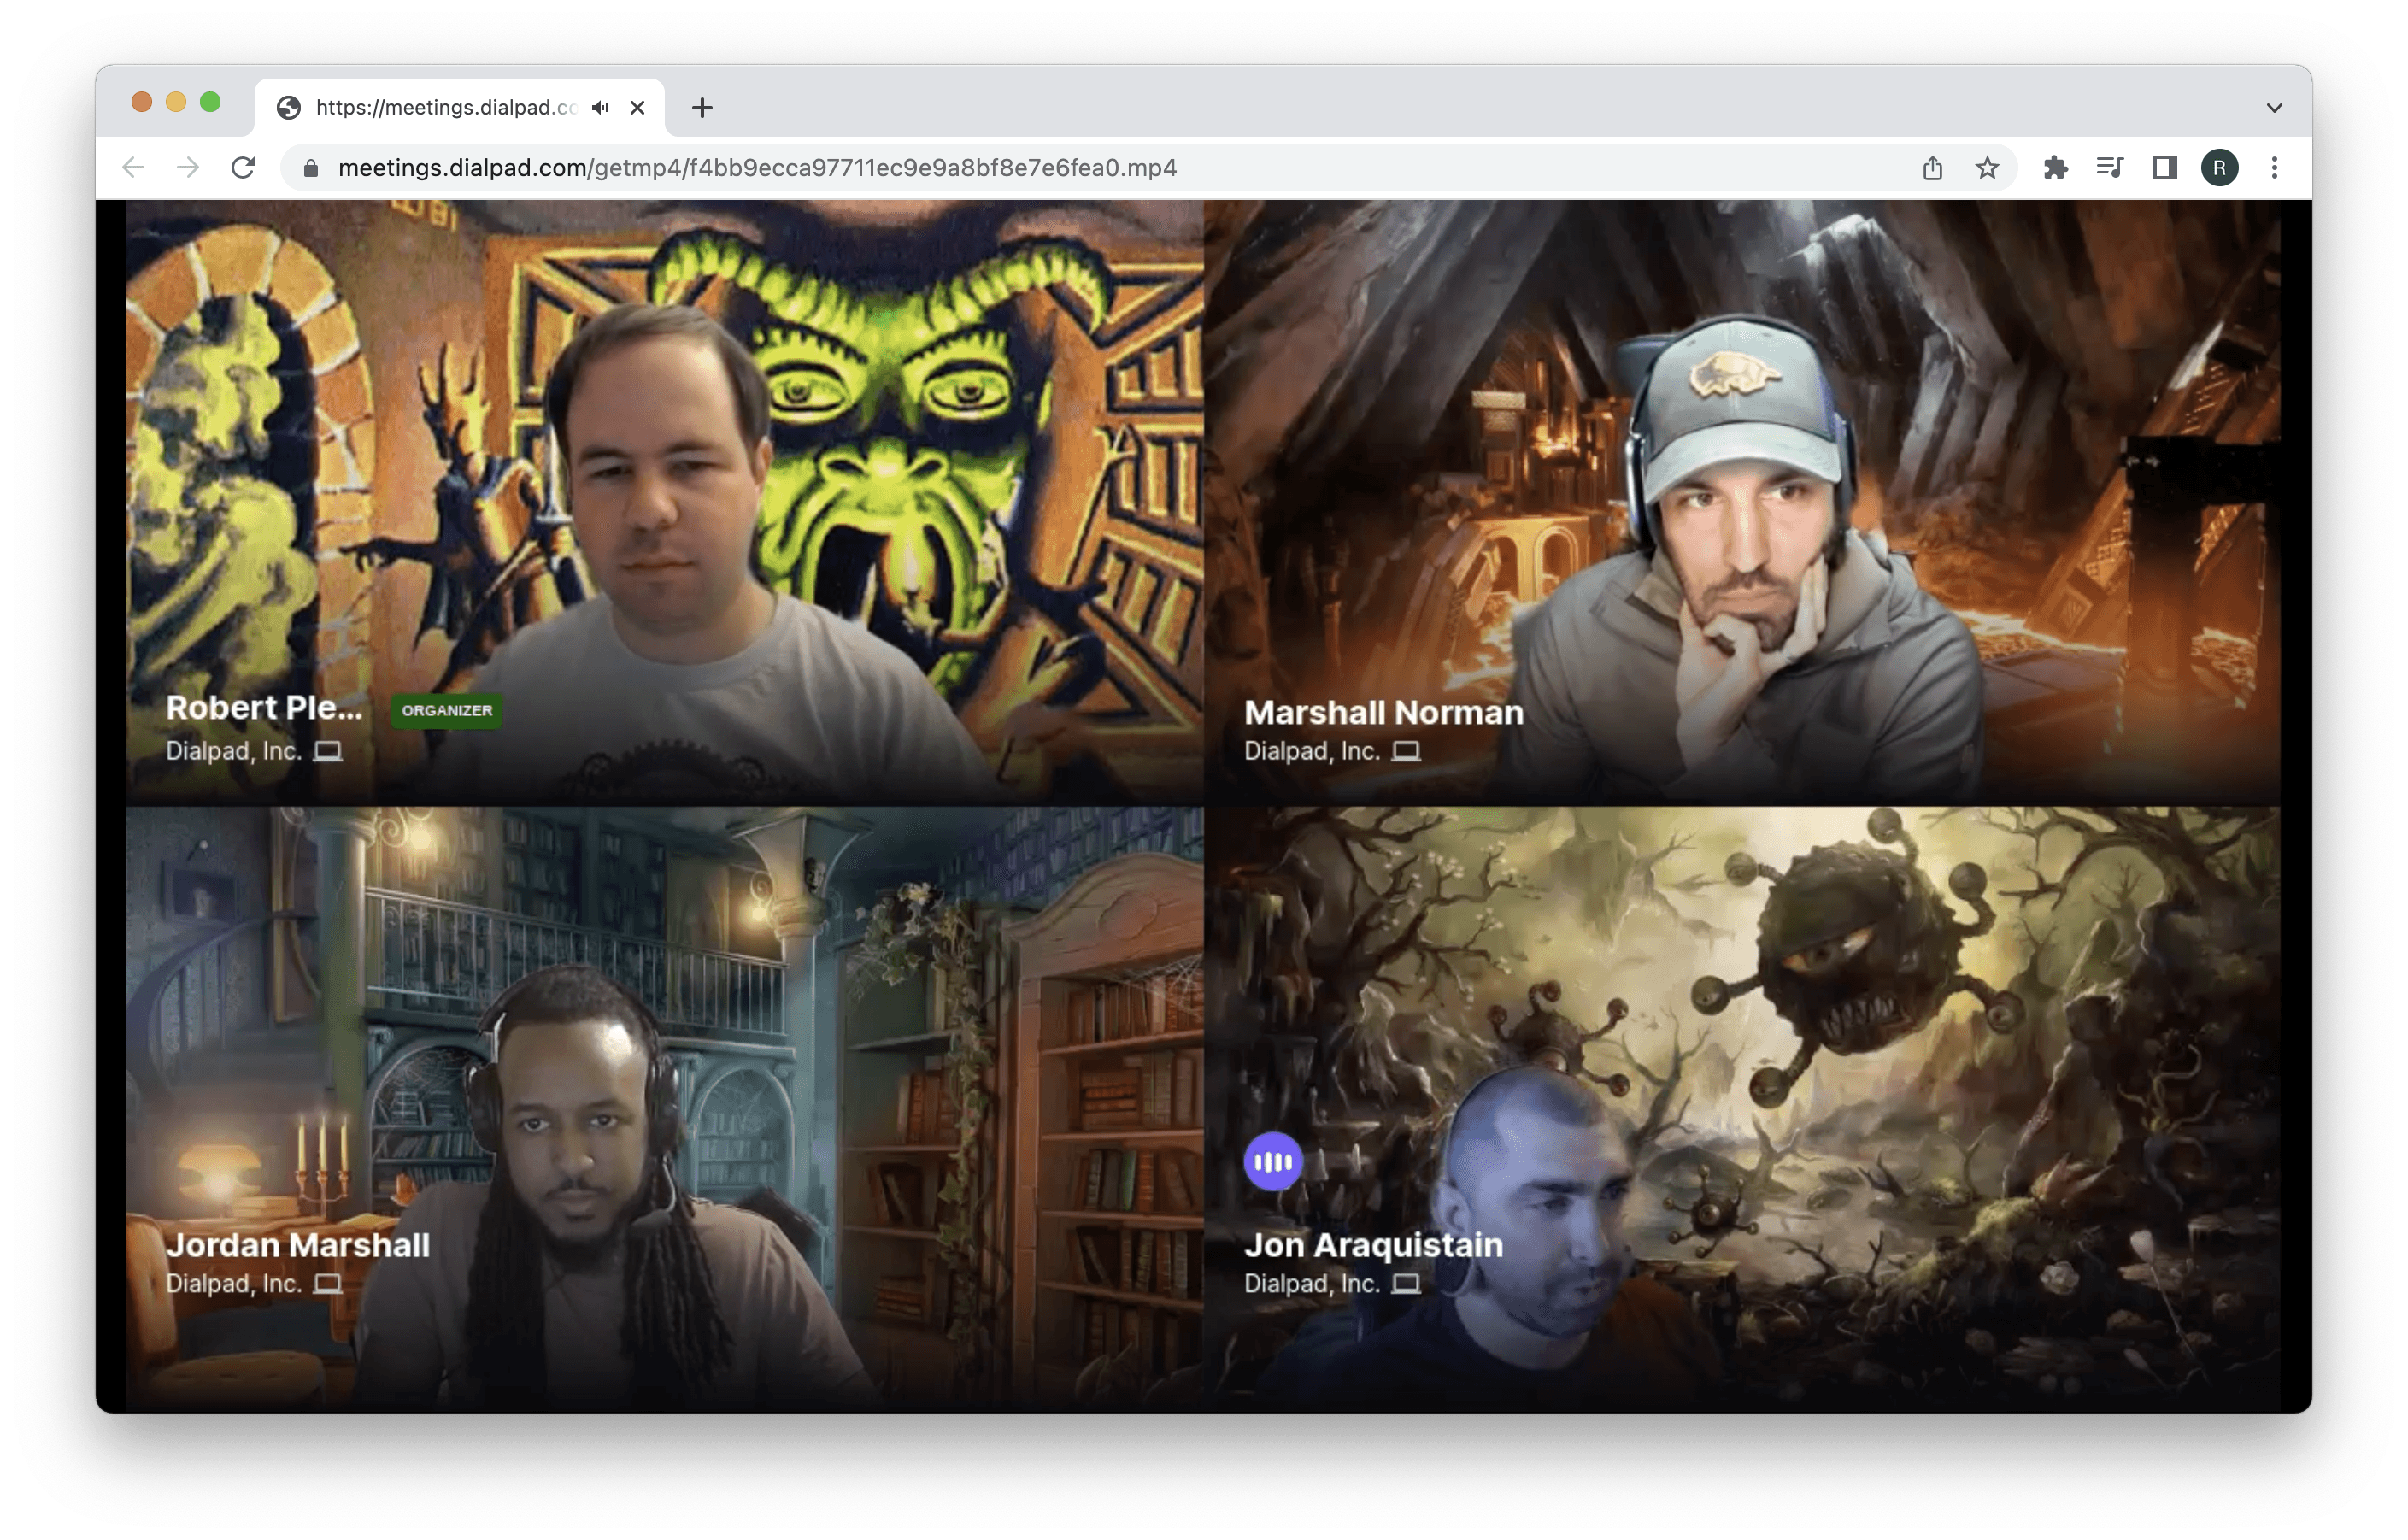Image resolution: width=2408 pixels, height=1540 pixels.
Task: Select Jordan Marshall's video tile
Action: click(x=664, y=1110)
